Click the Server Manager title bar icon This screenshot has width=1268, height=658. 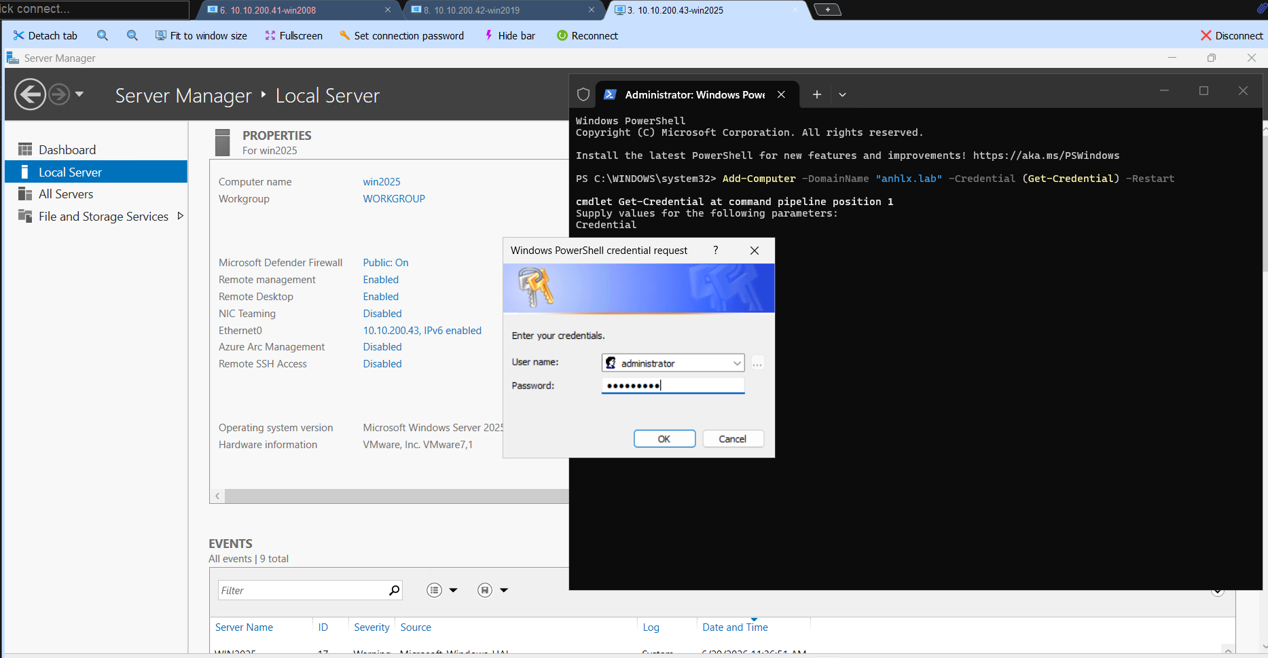point(12,58)
